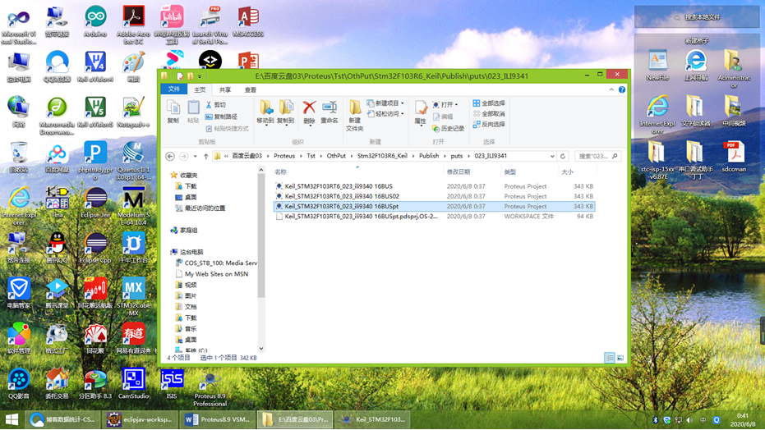The image size is (765, 430).
Task: Open the 文件 File ribbon tab
Action: coord(173,89)
